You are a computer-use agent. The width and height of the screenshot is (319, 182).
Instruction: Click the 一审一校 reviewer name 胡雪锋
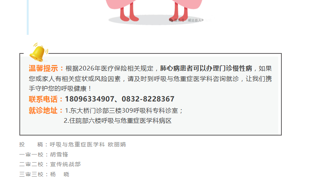(x=59, y=155)
